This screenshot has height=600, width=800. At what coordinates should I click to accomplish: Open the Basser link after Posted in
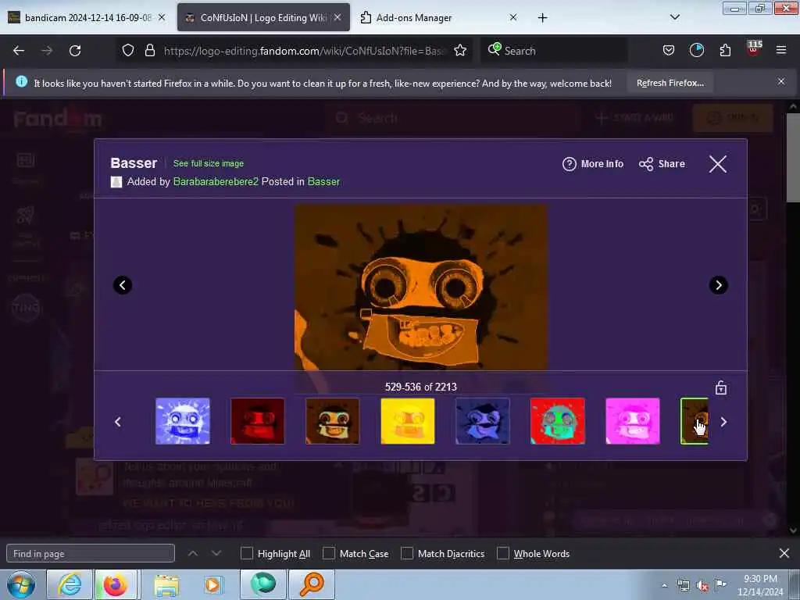click(x=323, y=181)
